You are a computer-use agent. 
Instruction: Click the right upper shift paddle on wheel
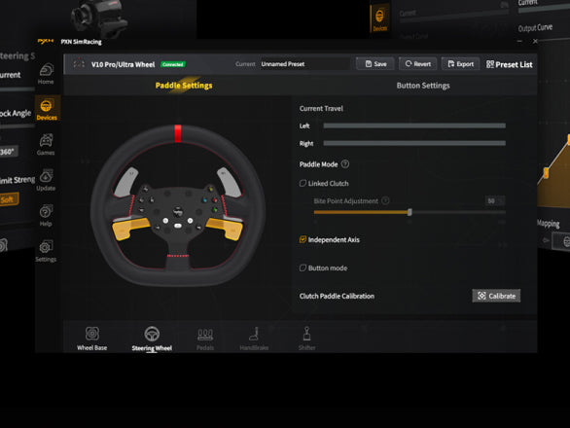click(229, 182)
